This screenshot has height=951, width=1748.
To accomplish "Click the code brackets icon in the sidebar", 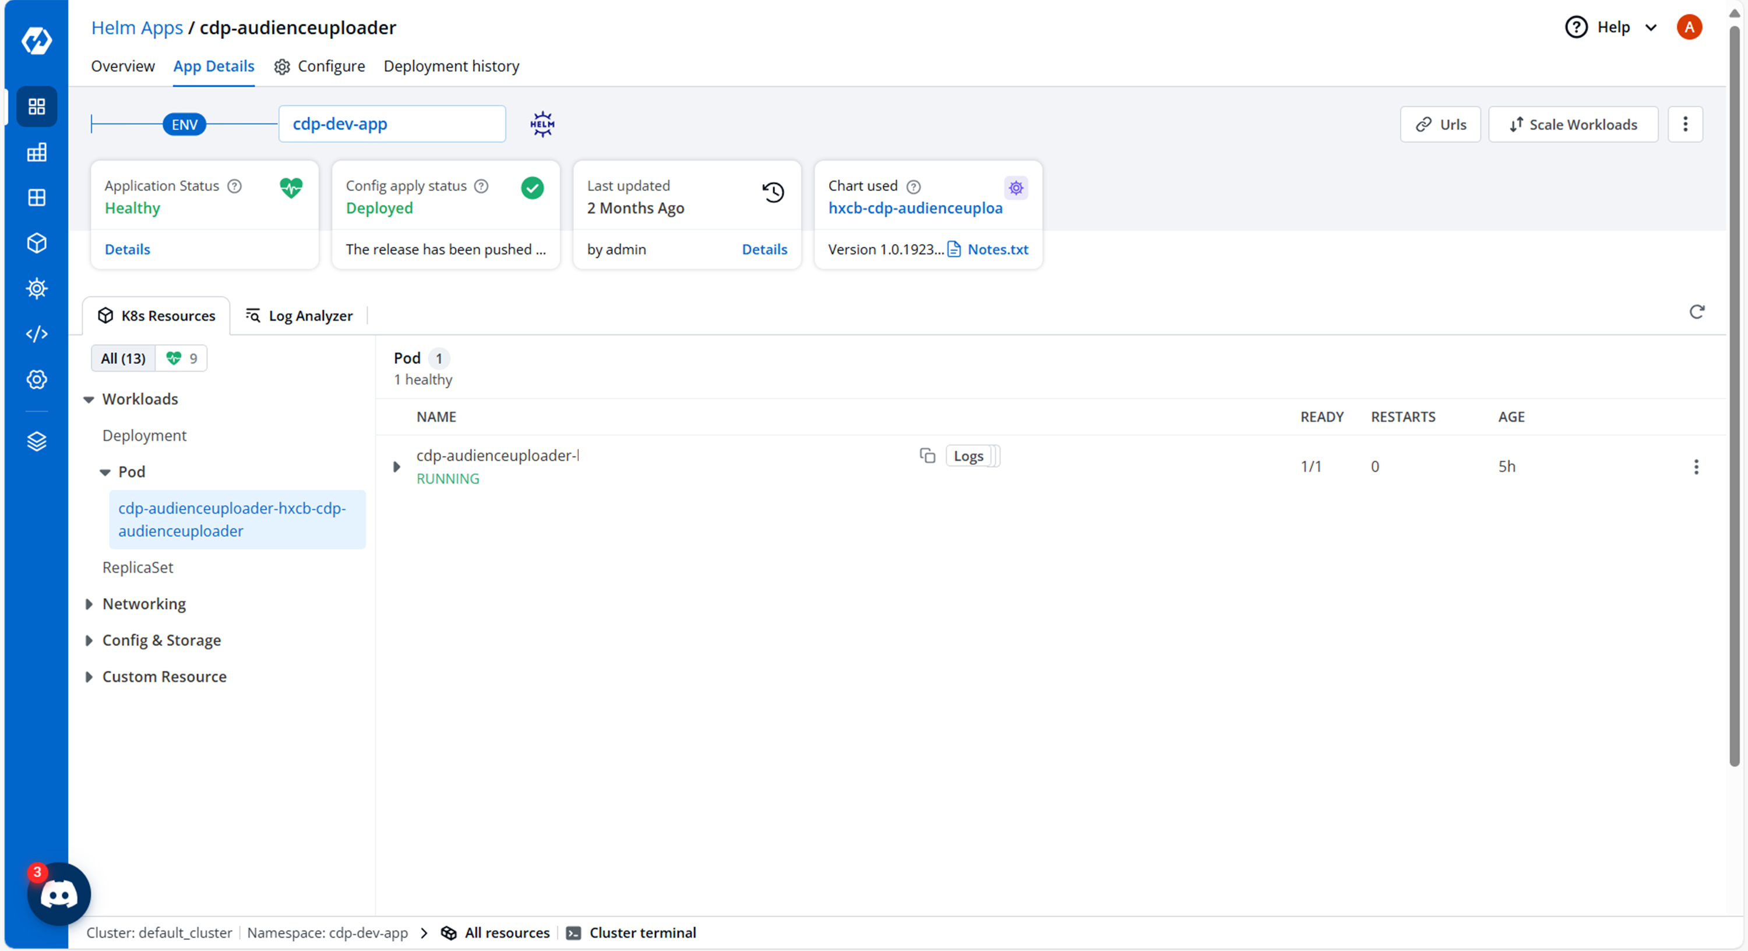I will click(x=37, y=334).
